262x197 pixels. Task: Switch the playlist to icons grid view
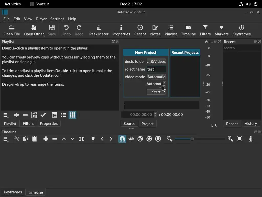(72, 115)
